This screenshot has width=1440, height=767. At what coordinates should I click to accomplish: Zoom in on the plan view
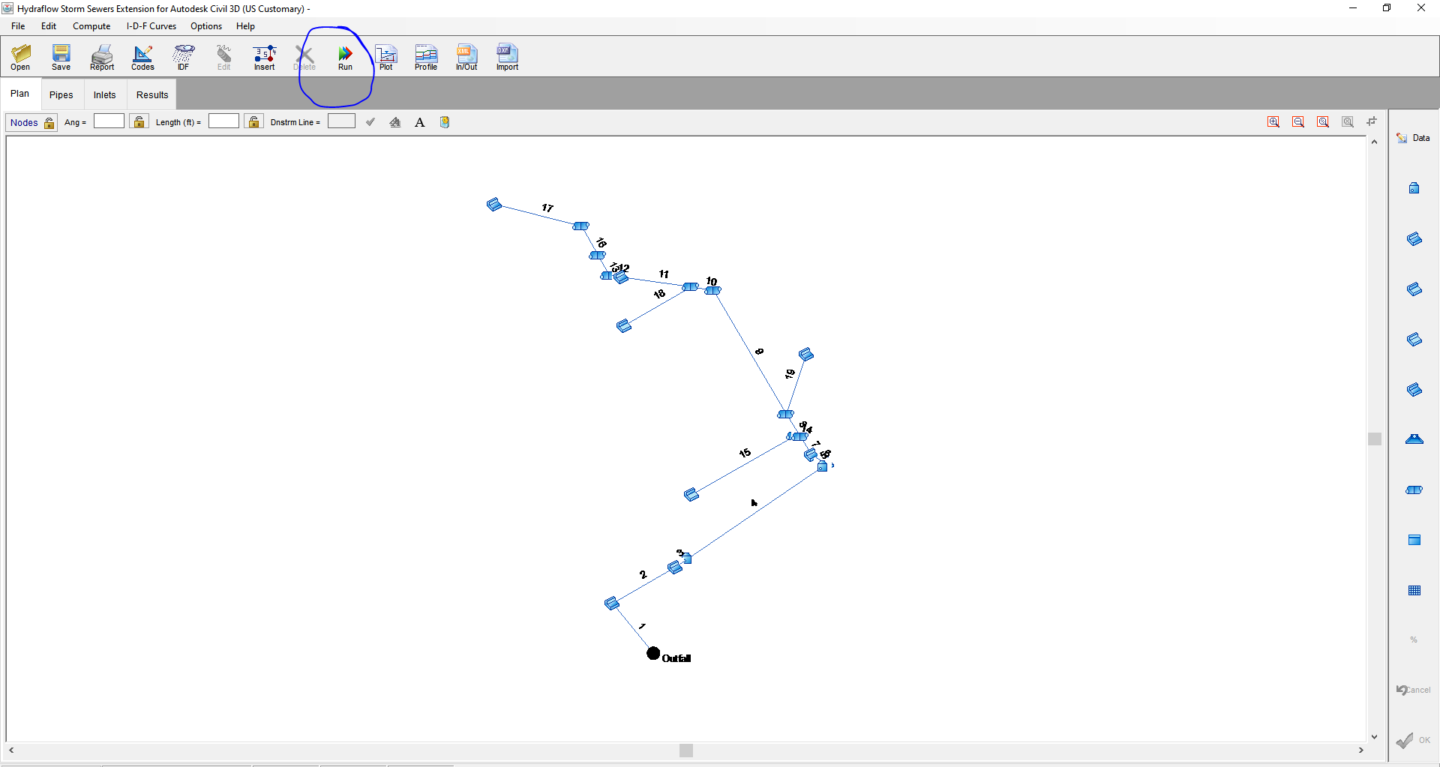1273,121
